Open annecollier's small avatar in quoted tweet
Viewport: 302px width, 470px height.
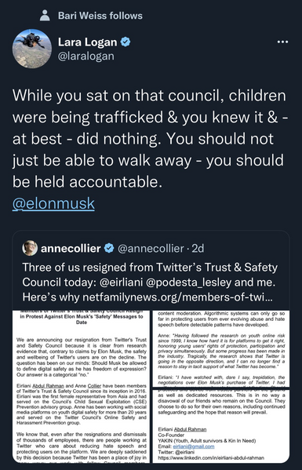[30, 248]
